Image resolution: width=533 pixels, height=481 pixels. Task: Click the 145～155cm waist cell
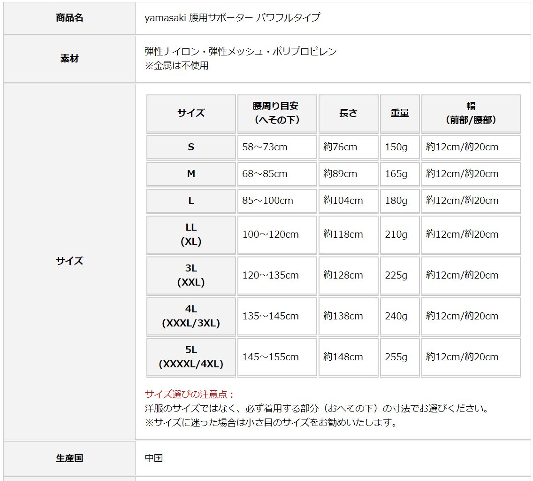pos(271,357)
